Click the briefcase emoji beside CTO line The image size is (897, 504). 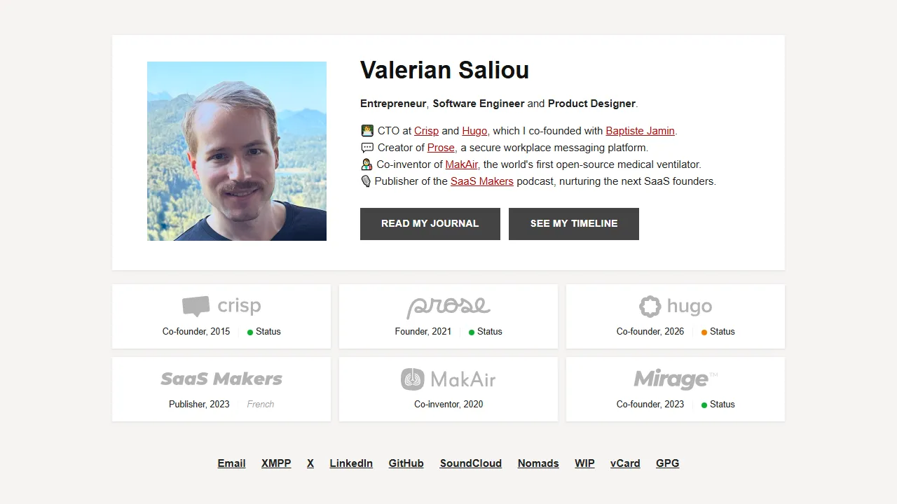367,130
